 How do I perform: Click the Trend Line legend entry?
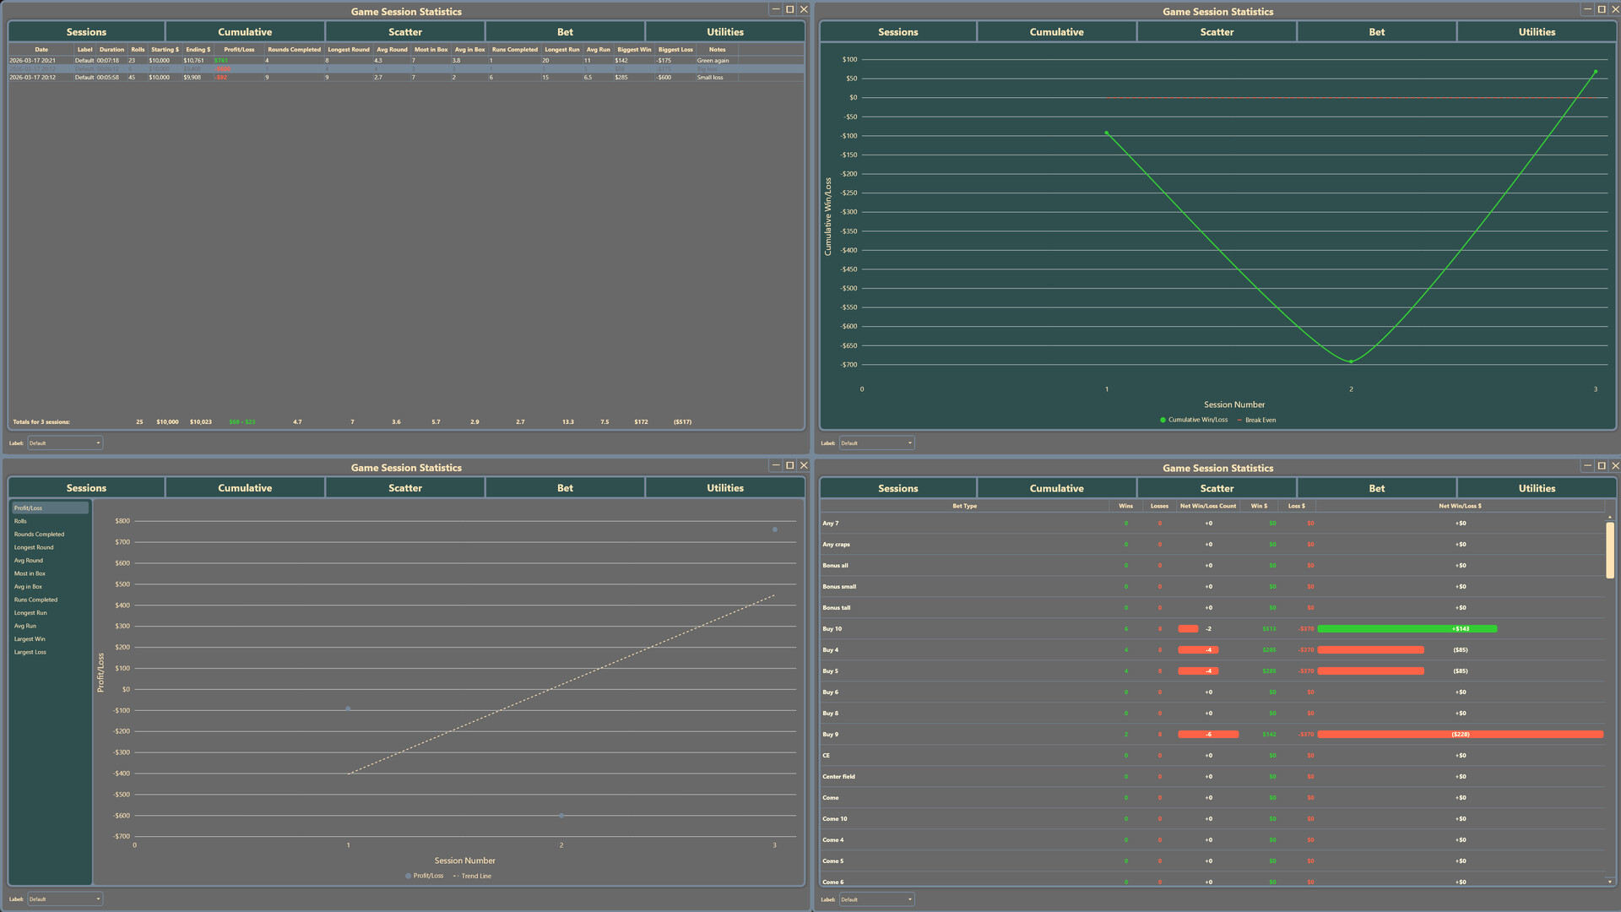coord(475,876)
